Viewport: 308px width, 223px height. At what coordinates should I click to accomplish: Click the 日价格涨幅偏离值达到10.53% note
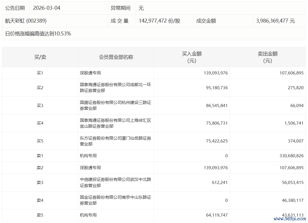38,34
